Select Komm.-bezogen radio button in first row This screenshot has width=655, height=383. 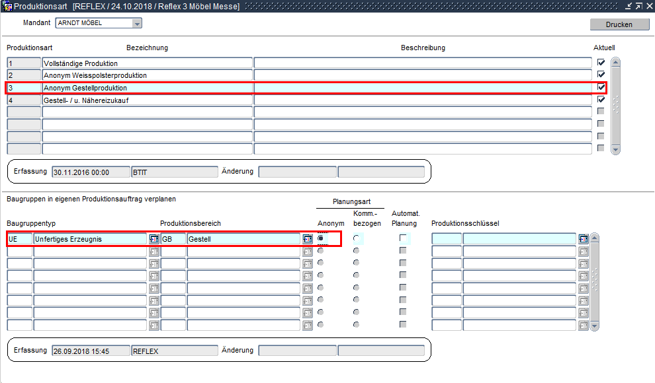357,238
